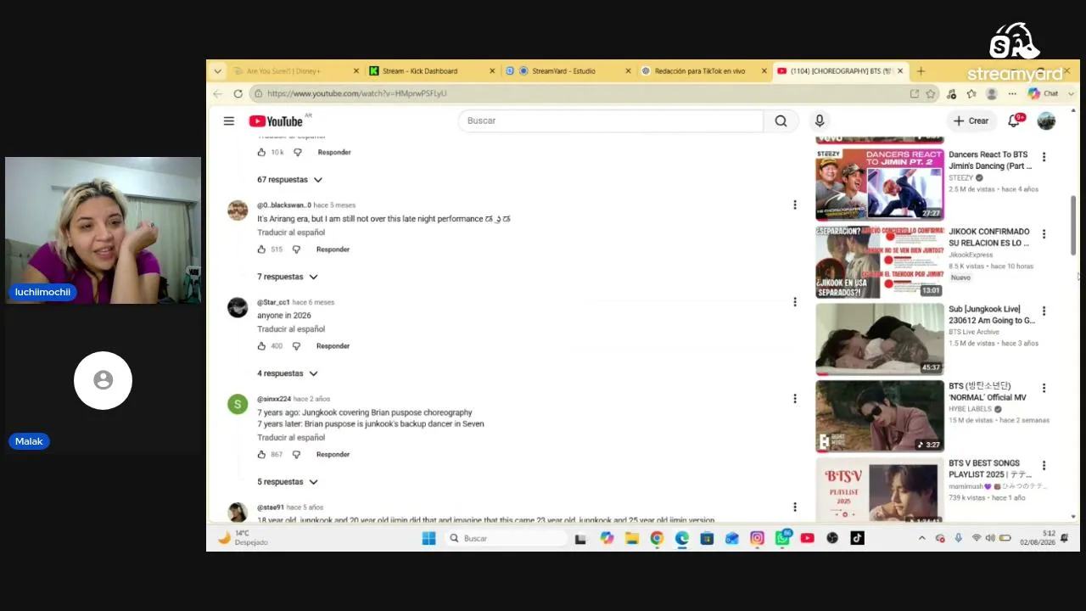Open the JIKOOK CONFIRMADO video thumbnail
Image resolution: width=1086 pixels, height=611 pixels.
click(879, 261)
